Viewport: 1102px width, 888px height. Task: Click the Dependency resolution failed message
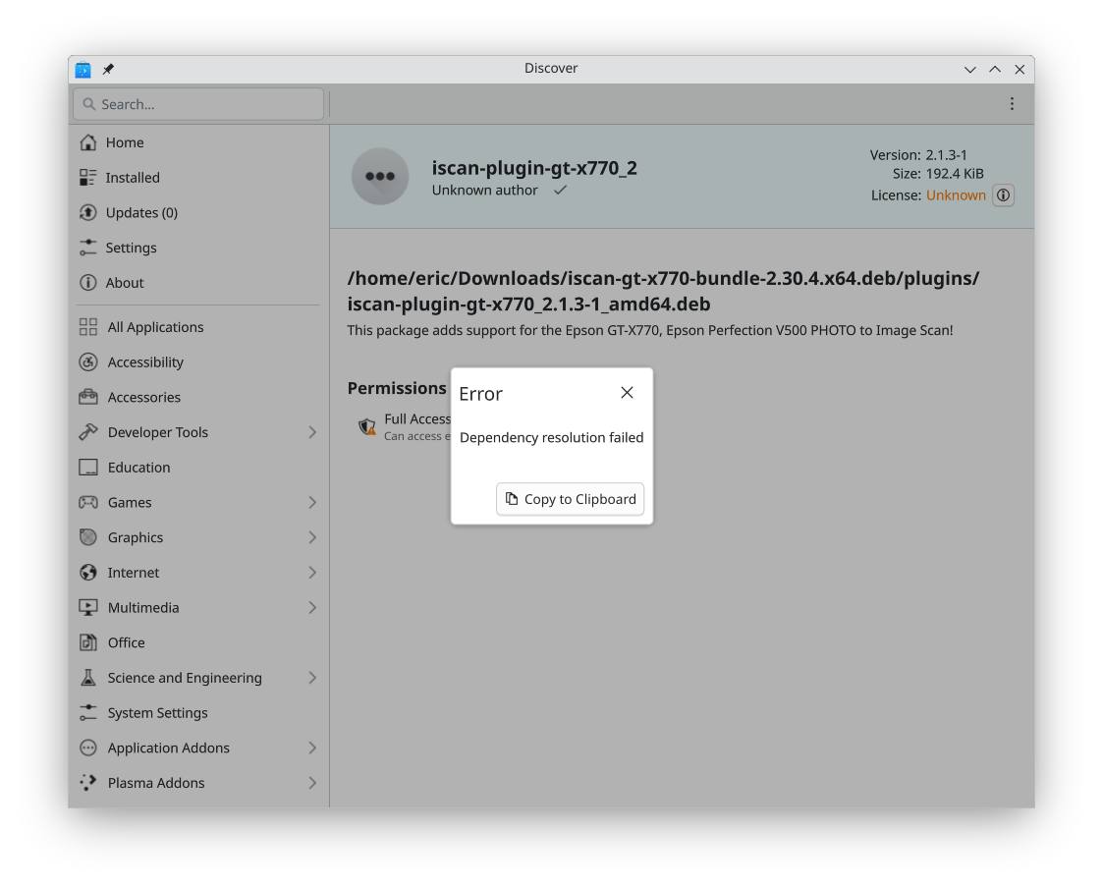(x=552, y=437)
